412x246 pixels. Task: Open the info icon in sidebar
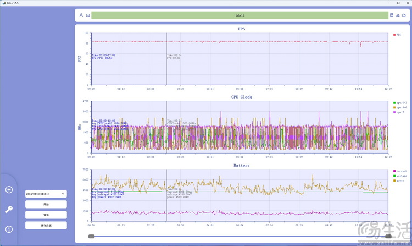pos(9,229)
